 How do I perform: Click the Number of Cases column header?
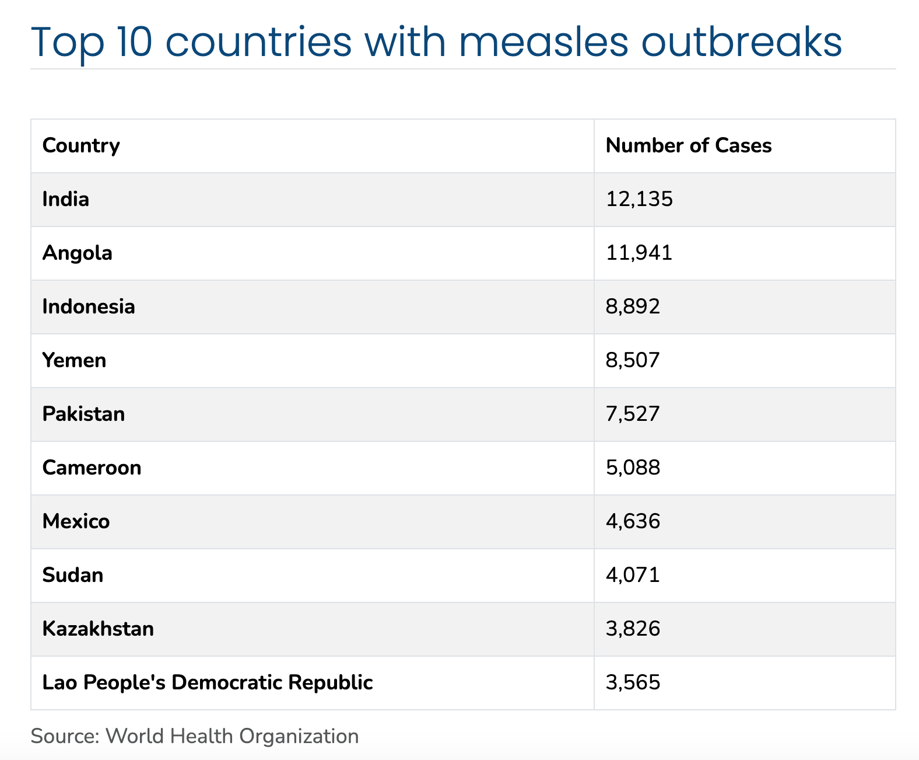(688, 145)
